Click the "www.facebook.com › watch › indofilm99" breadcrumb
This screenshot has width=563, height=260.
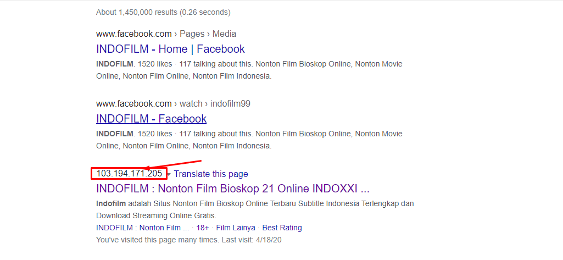(174, 104)
